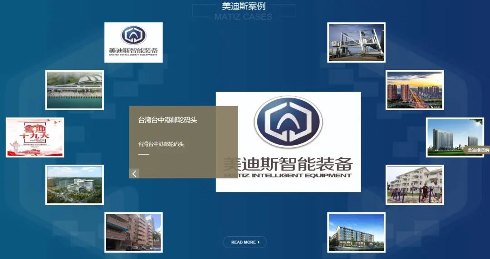This screenshot has width=490, height=259.
Task: Open the steel boarding bridge thumbnail
Action: 356,43
